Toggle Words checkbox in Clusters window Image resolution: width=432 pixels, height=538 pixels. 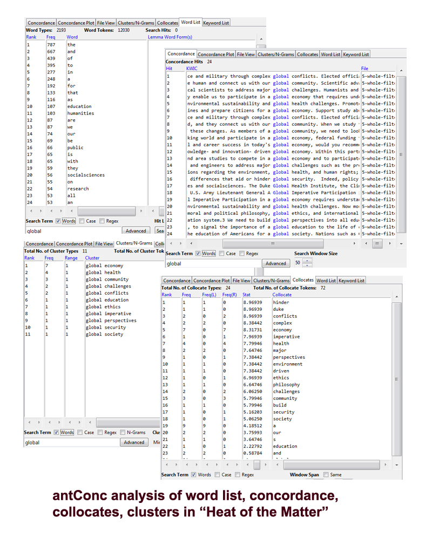[56, 432]
